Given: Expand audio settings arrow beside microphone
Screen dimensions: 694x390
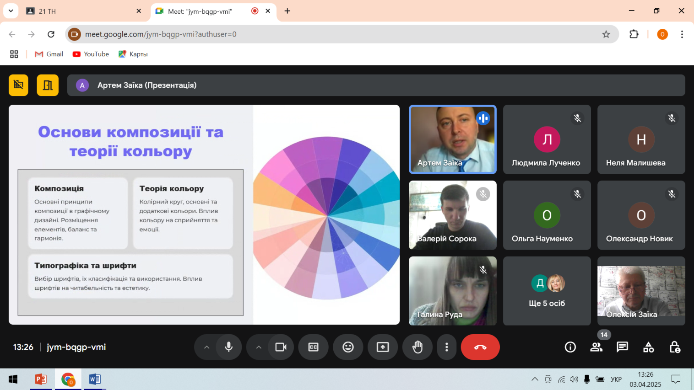Looking at the screenshot, I should tap(206, 347).
